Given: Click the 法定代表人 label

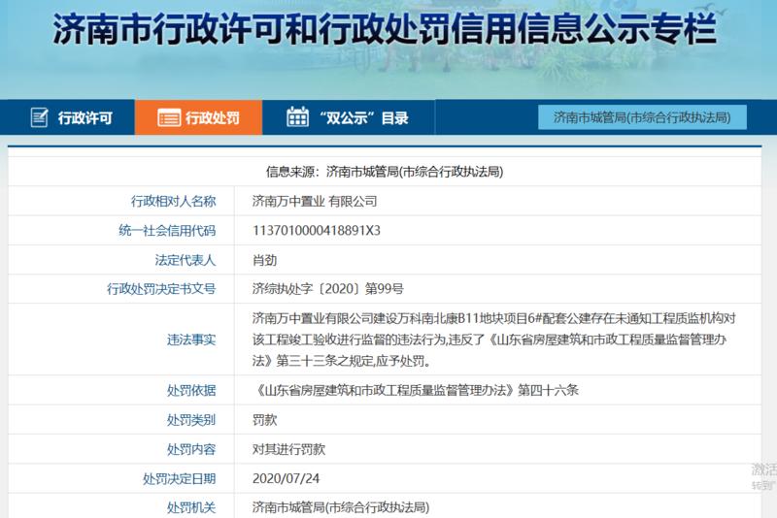Looking at the screenshot, I should [x=186, y=260].
